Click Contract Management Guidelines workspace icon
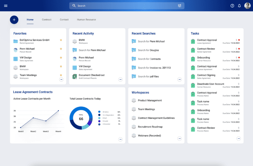253x166 pixels. 134,118
